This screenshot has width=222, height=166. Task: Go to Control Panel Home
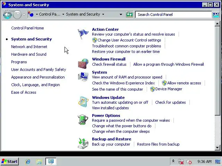coord(27,28)
